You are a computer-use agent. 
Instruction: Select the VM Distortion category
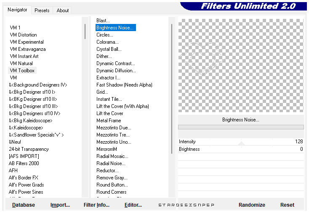[x=23, y=35]
